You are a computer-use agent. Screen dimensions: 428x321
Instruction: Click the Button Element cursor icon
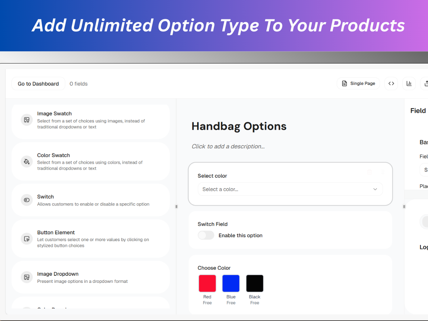pyautogui.click(x=26, y=239)
